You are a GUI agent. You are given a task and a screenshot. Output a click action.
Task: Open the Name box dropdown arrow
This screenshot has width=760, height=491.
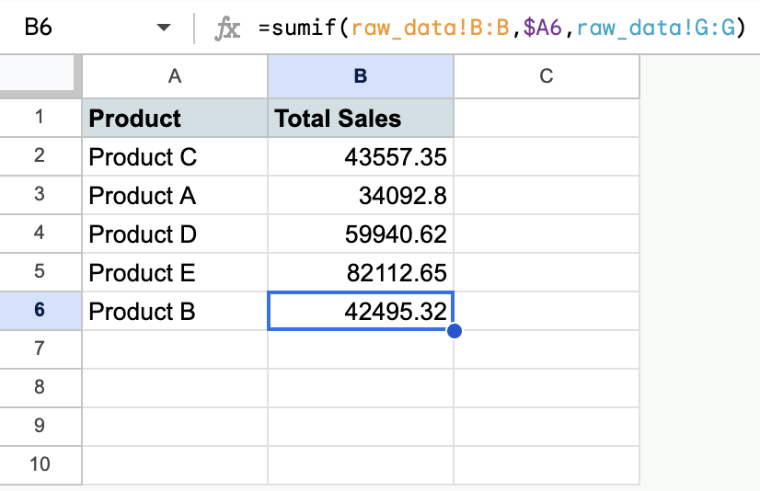click(164, 29)
